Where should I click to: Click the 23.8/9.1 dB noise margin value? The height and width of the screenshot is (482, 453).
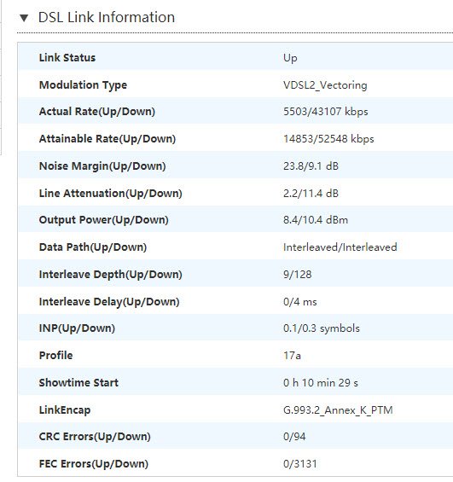coord(311,166)
